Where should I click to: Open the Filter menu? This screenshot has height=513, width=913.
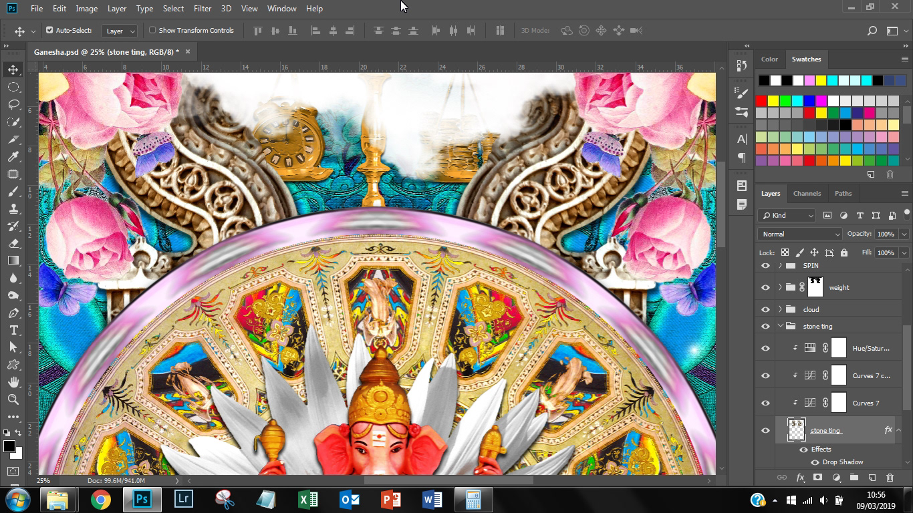coord(202,9)
